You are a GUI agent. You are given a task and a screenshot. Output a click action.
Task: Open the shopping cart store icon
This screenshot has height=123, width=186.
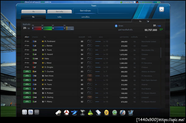[x=131, y=112]
